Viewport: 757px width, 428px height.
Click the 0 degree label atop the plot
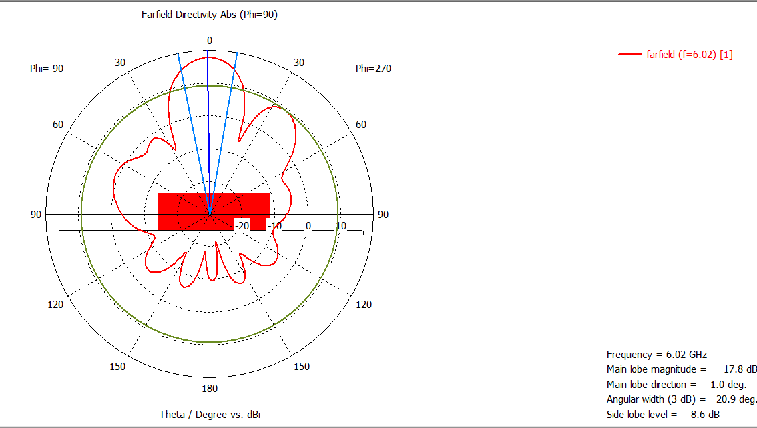coord(209,41)
